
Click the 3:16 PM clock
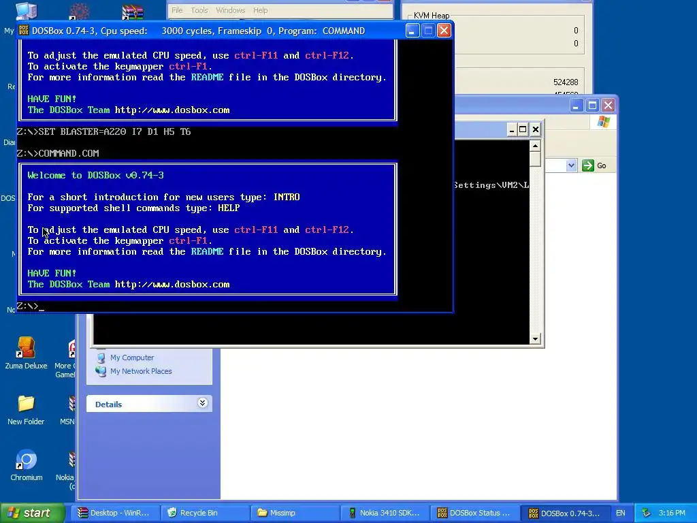[x=672, y=513]
